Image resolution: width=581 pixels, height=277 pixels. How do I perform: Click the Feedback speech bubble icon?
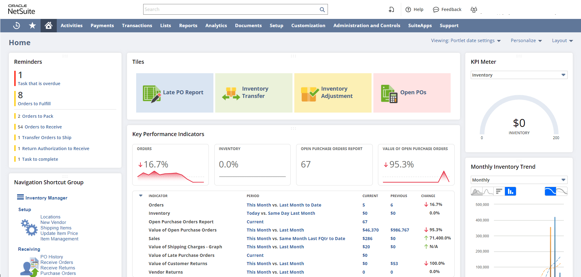point(436,9)
